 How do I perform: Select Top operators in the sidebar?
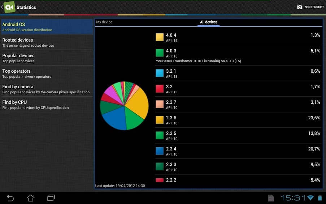pyautogui.click(x=47, y=73)
